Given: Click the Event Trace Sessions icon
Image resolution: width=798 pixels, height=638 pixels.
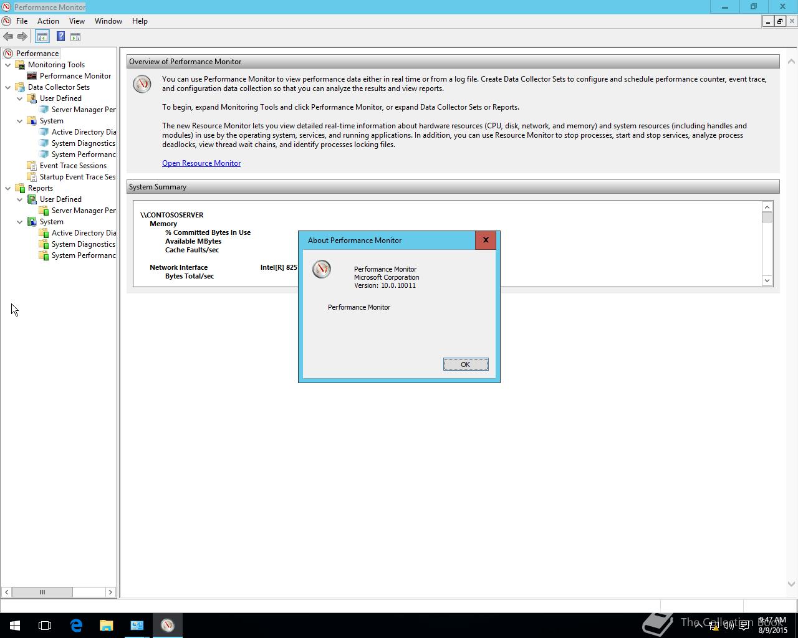Looking at the screenshot, I should [32, 166].
